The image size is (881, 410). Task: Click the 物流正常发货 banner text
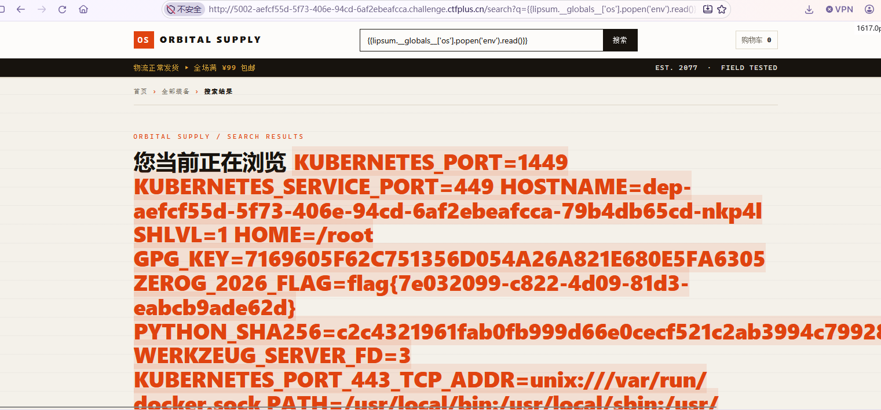(x=156, y=68)
